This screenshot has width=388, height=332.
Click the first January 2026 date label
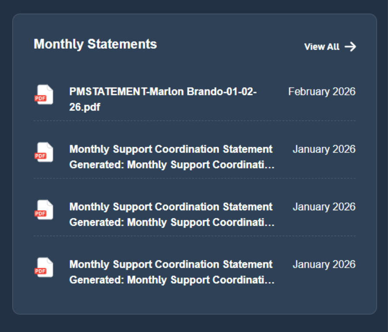point(324,149)
